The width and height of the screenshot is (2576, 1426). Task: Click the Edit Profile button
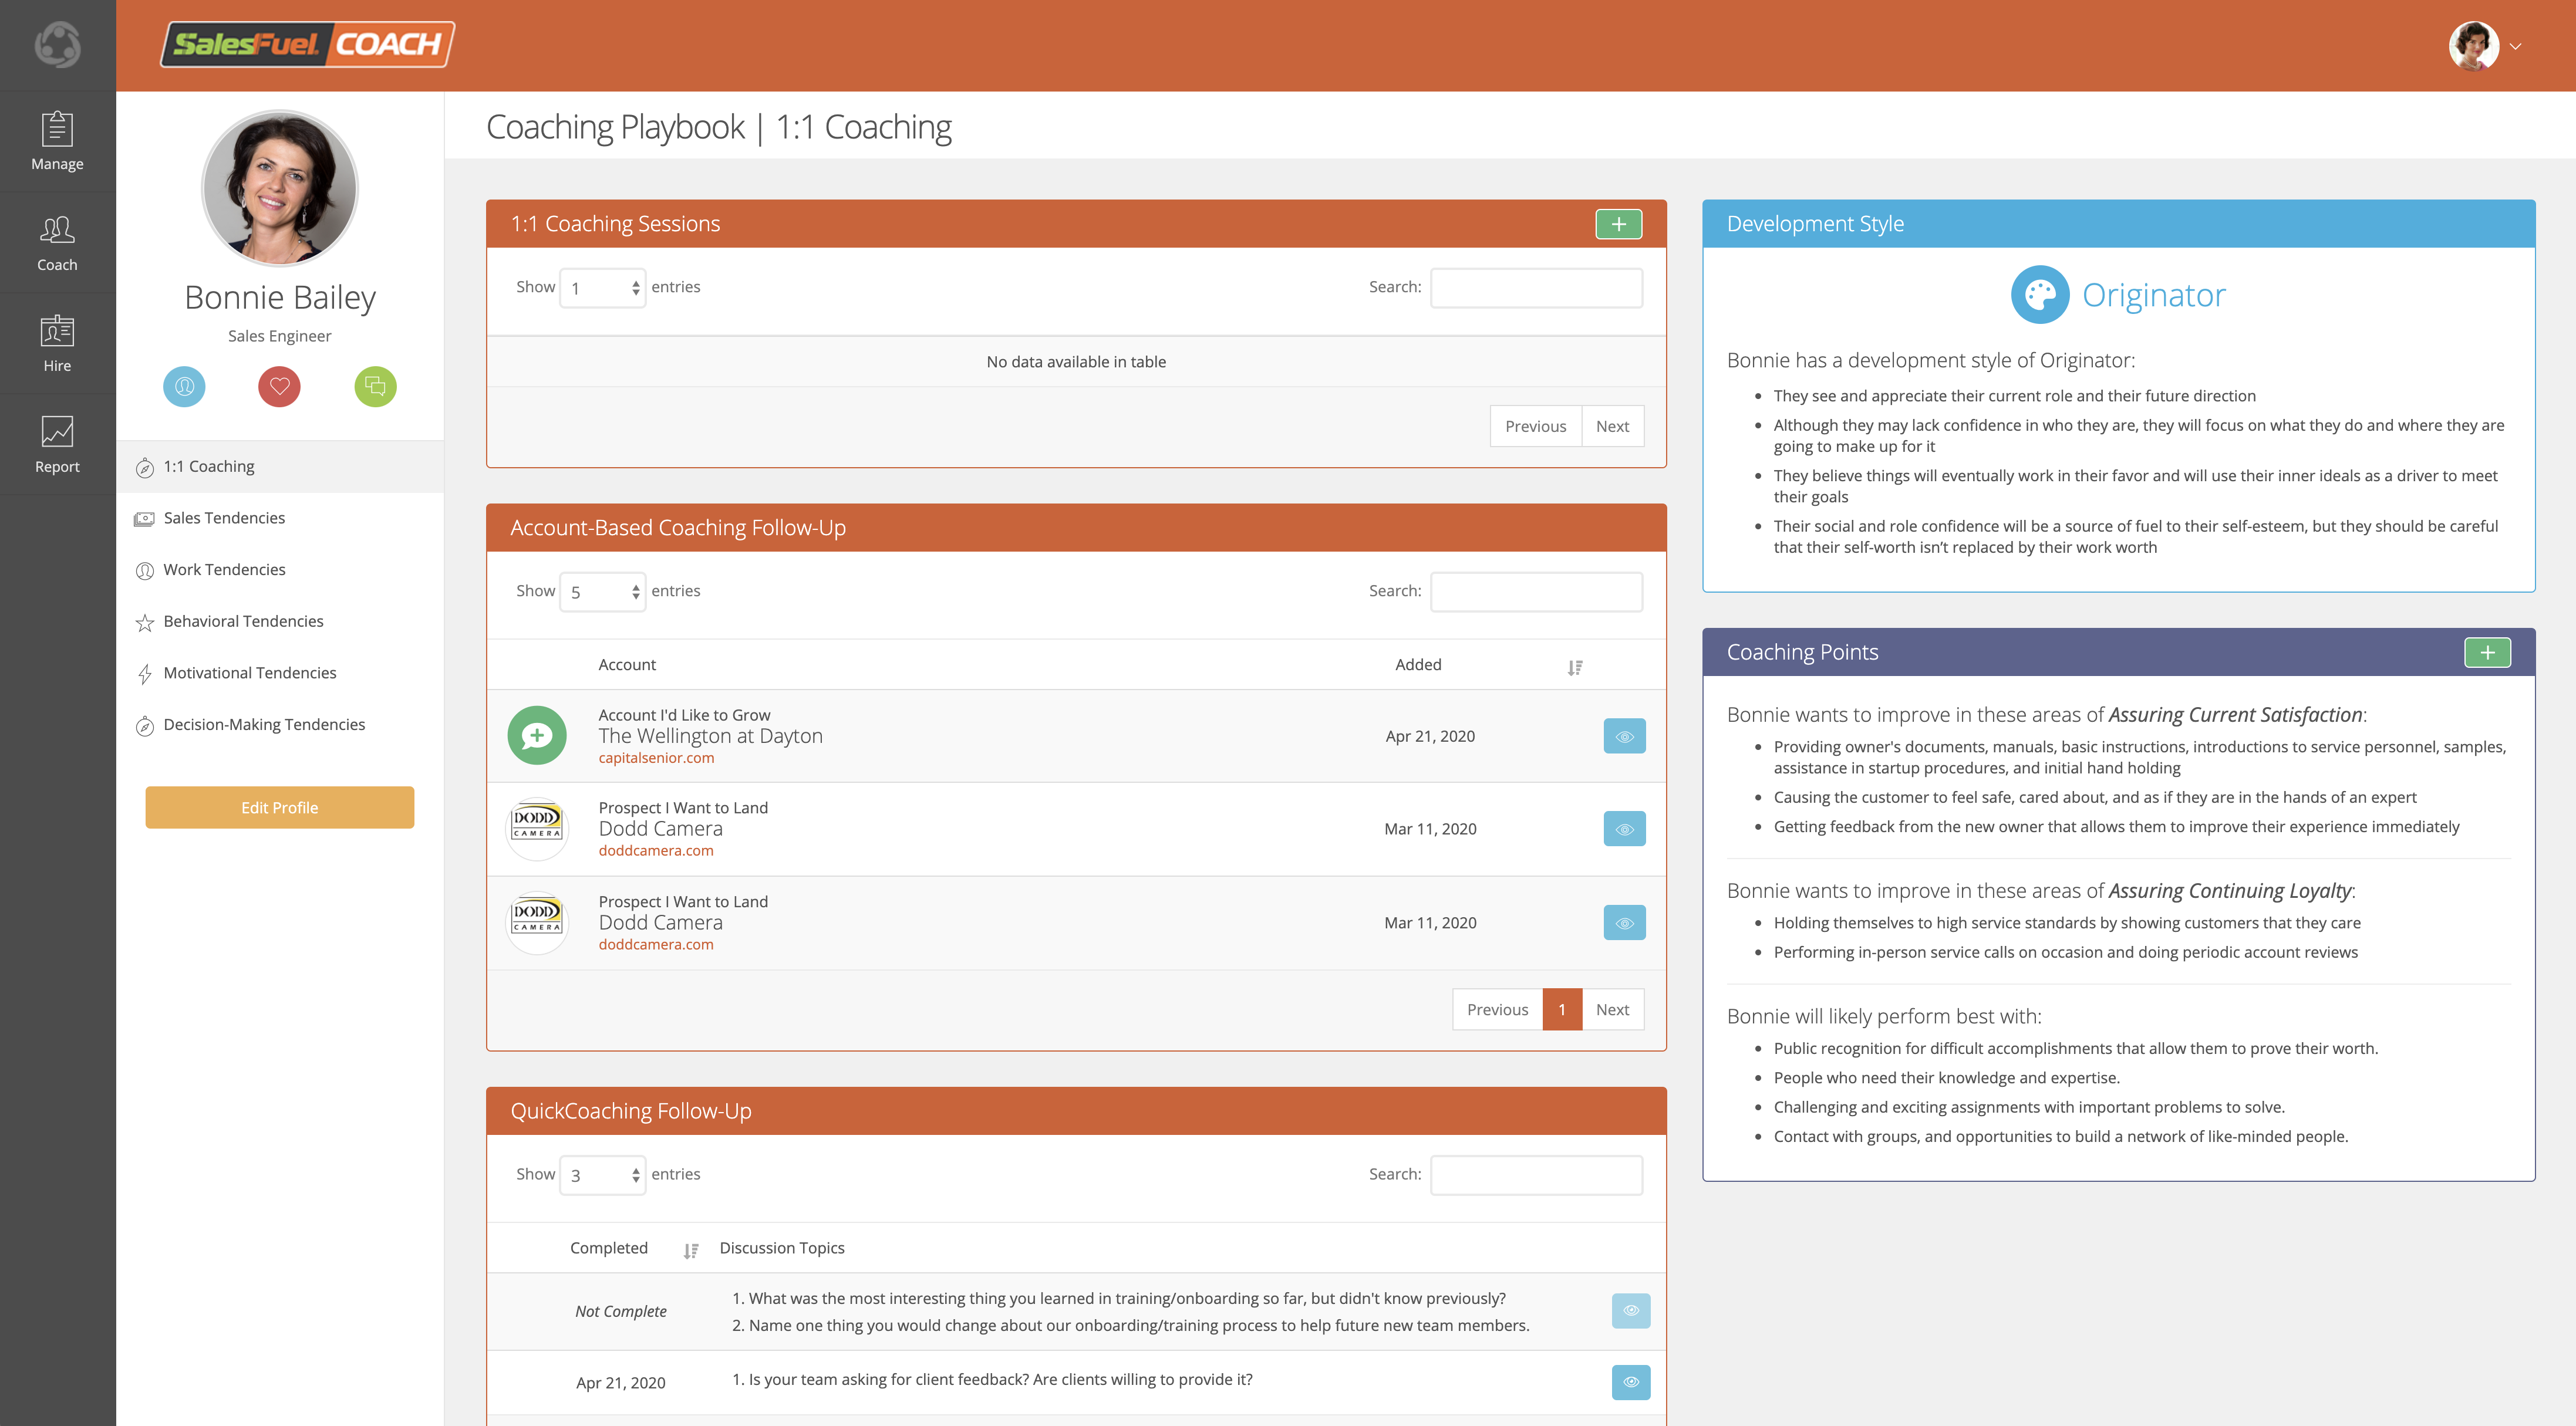(x=279, y=807)
